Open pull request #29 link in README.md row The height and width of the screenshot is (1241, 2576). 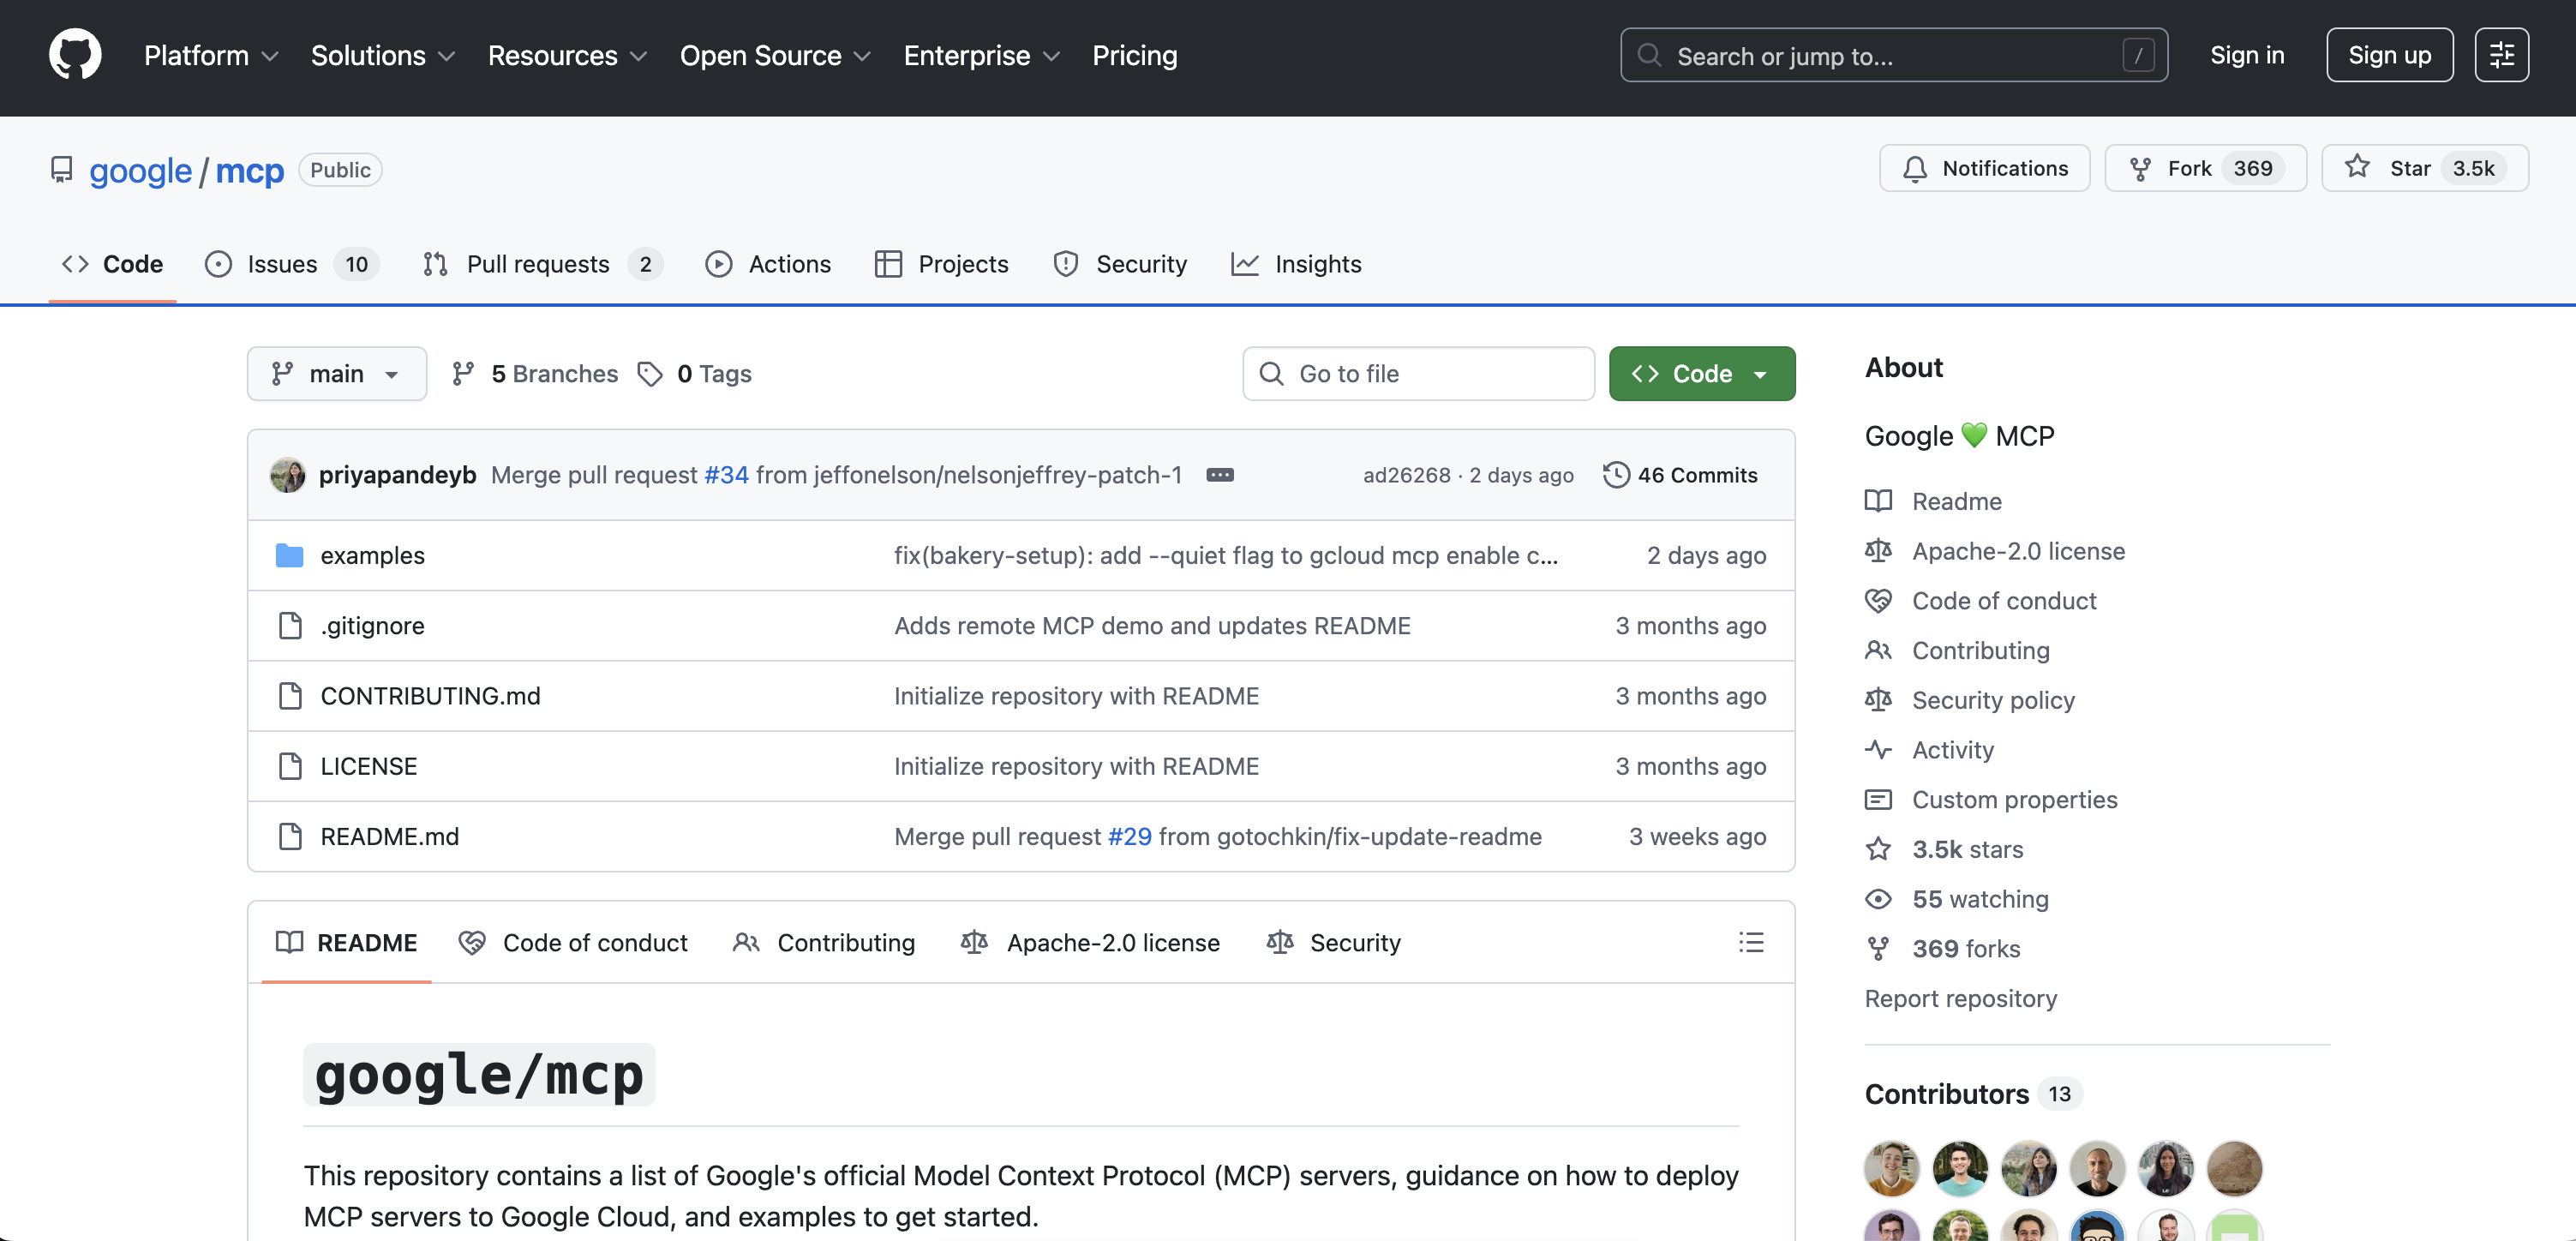point(1129,836)
